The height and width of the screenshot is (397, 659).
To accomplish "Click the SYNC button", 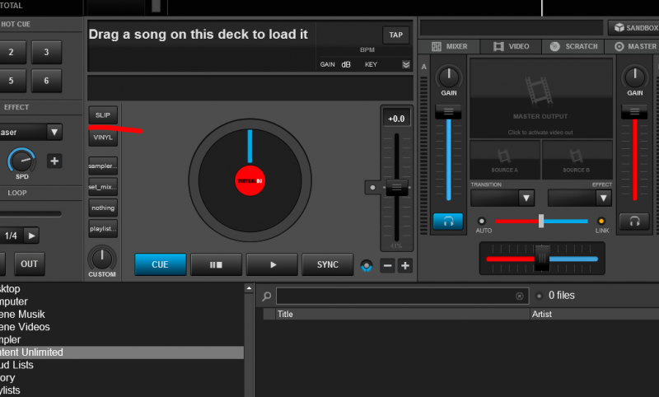I will click(327, 264).
